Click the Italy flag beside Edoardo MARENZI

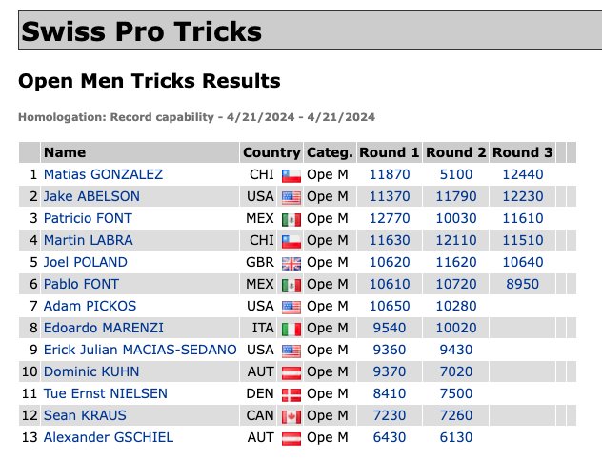(x=291, y=329)
